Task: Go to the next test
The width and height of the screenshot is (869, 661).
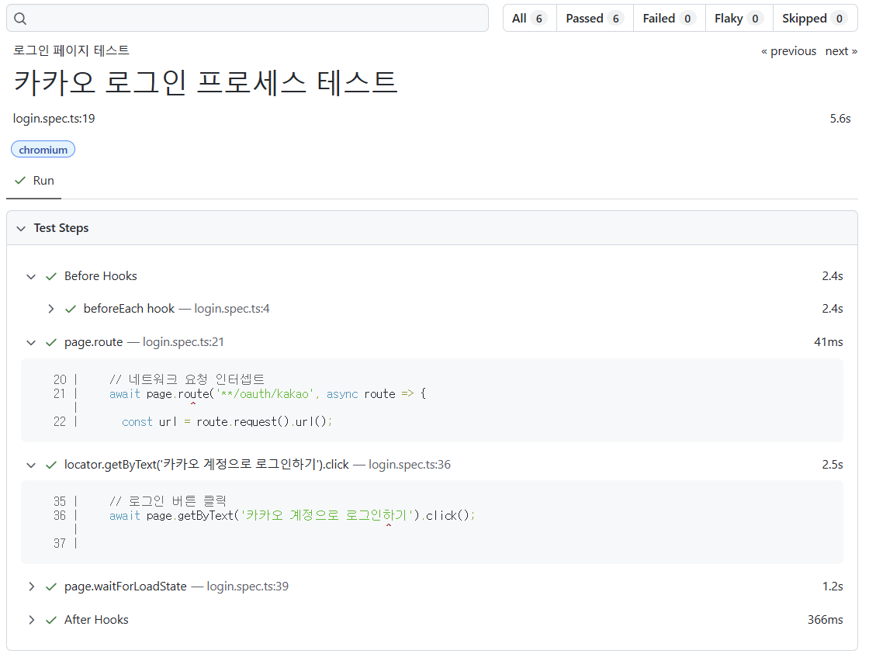Action: [841, 51]
